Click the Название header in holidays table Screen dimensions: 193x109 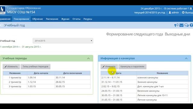[162, 73]
